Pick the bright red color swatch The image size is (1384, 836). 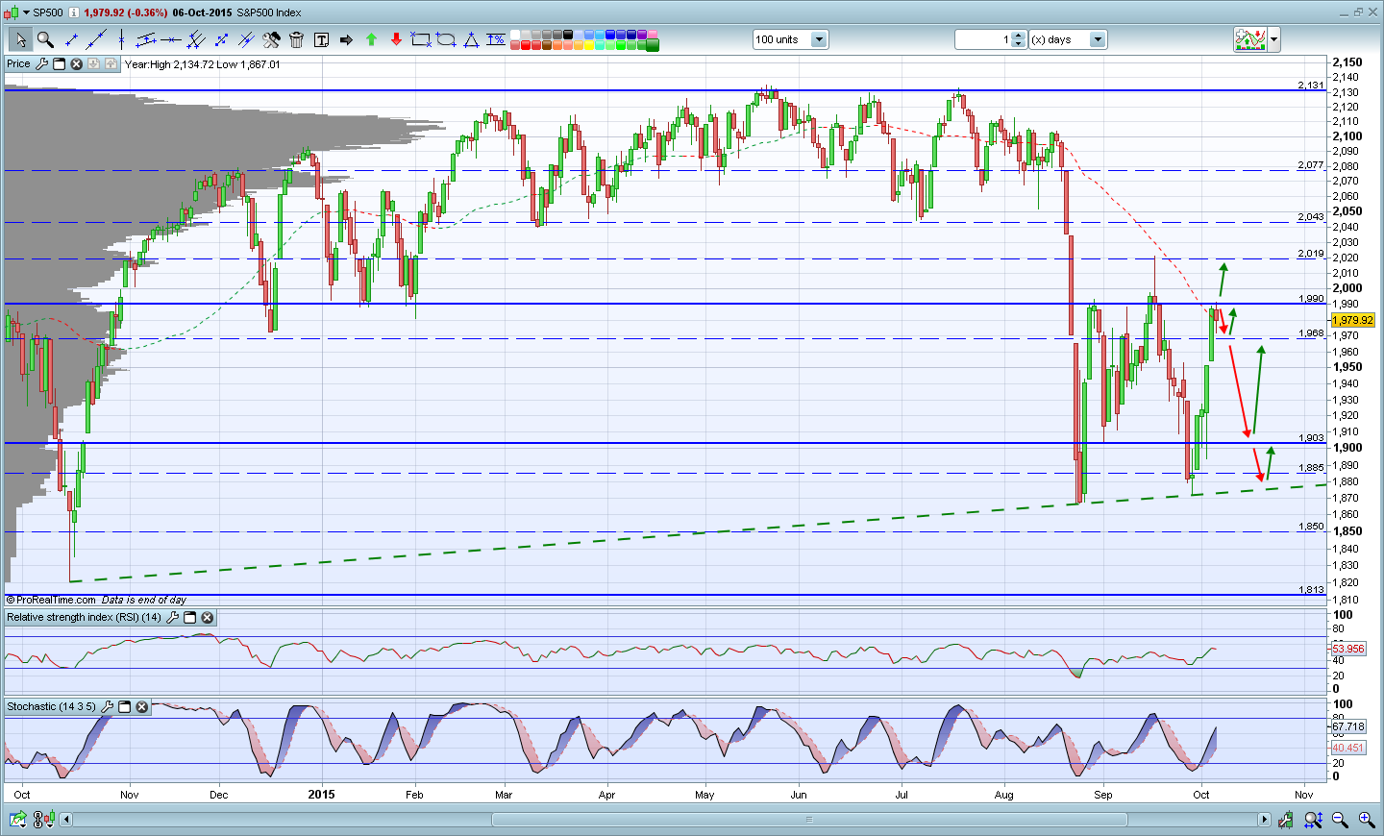[x=525, y=45]
